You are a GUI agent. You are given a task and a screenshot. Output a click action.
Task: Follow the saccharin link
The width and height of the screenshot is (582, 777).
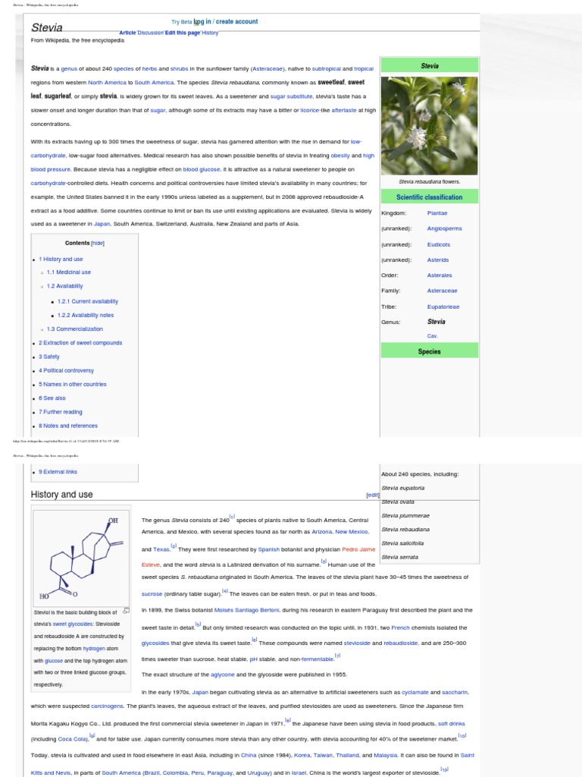pyautogui.click(x=455, y=693)
